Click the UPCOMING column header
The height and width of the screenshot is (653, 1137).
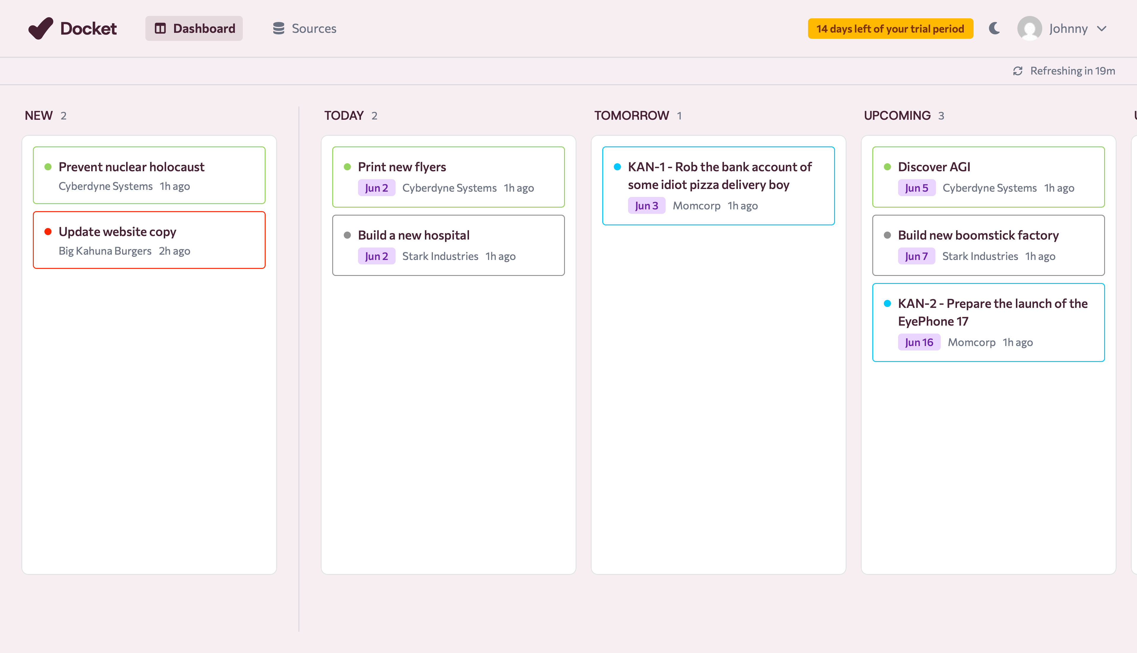pyautogui.click(x=897, y=116)
